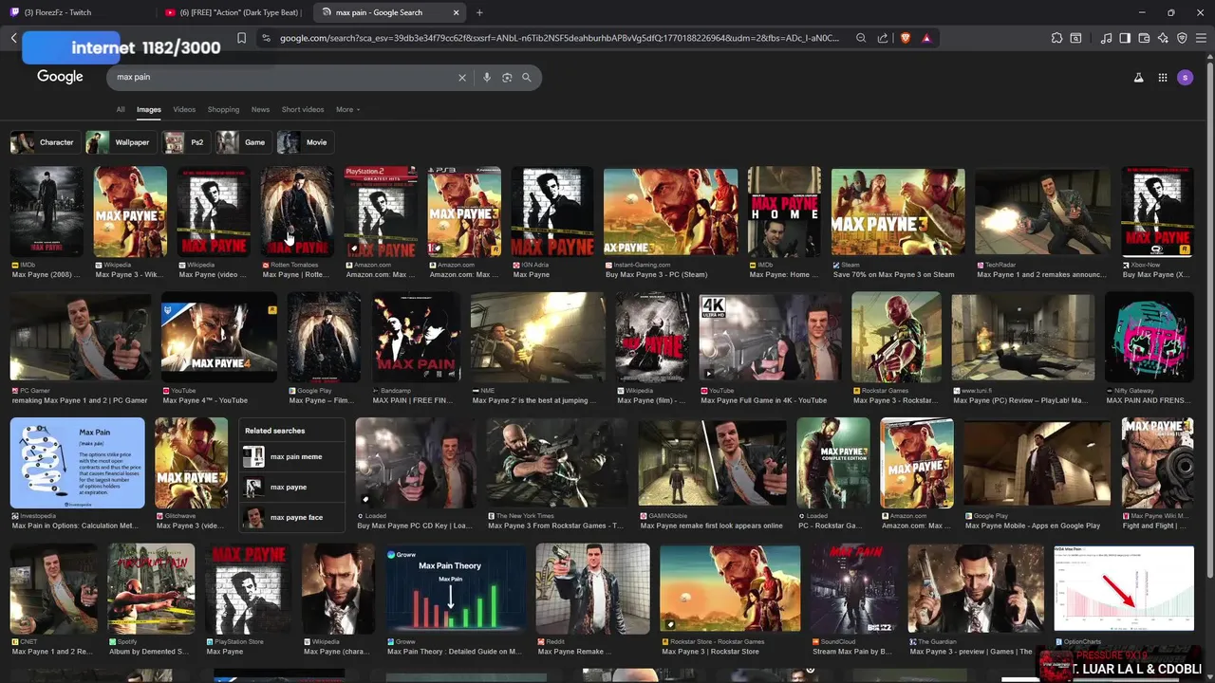Select the Shopping search tab
This screenshot has width=1215, height=683.
(224, 109)
